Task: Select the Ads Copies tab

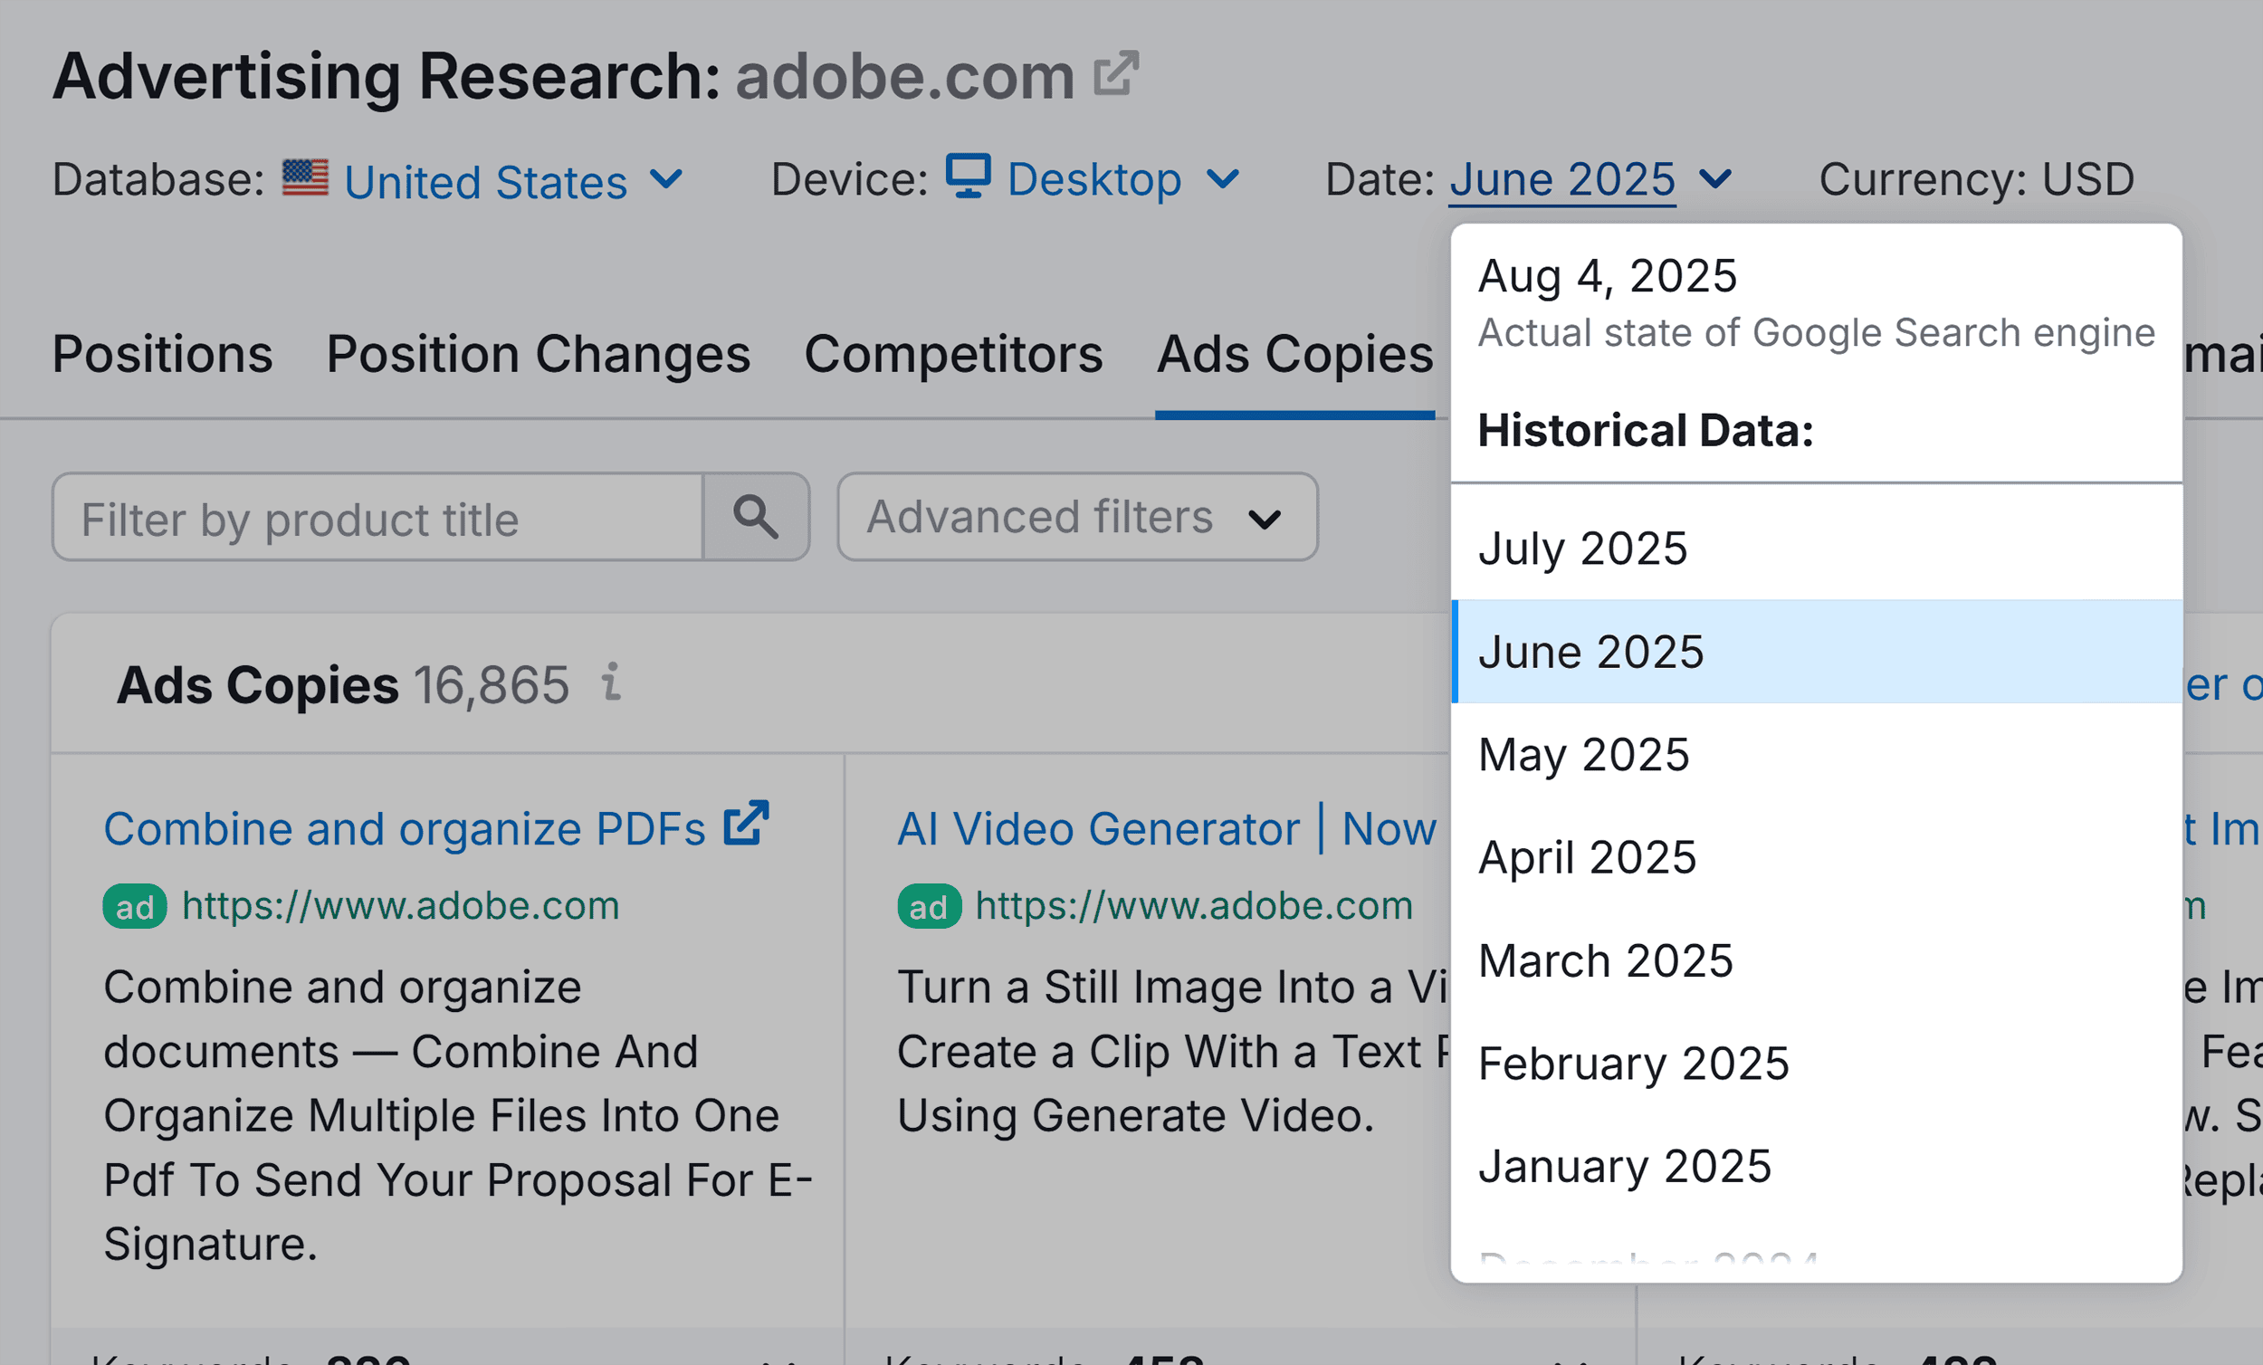Action: tap(1294, 354)
